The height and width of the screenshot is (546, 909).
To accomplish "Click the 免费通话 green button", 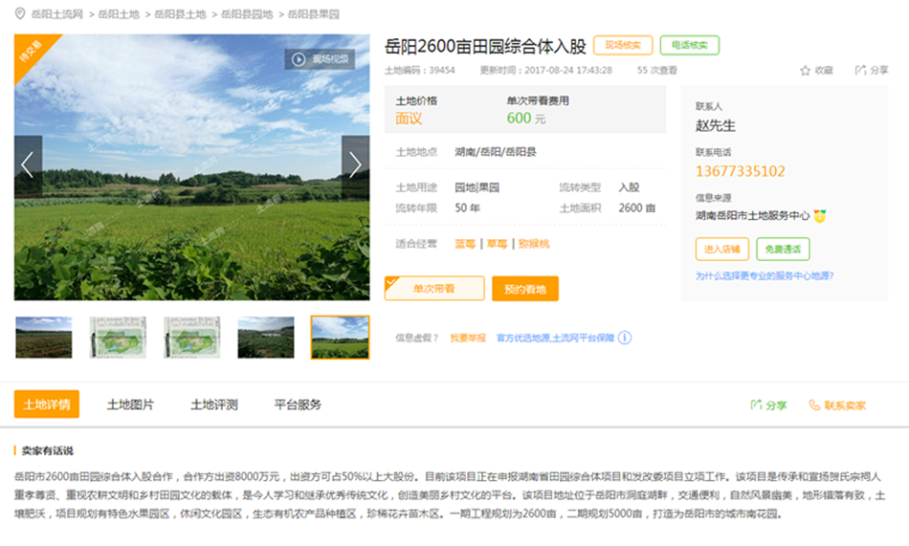I will click(x=783, y=250).
